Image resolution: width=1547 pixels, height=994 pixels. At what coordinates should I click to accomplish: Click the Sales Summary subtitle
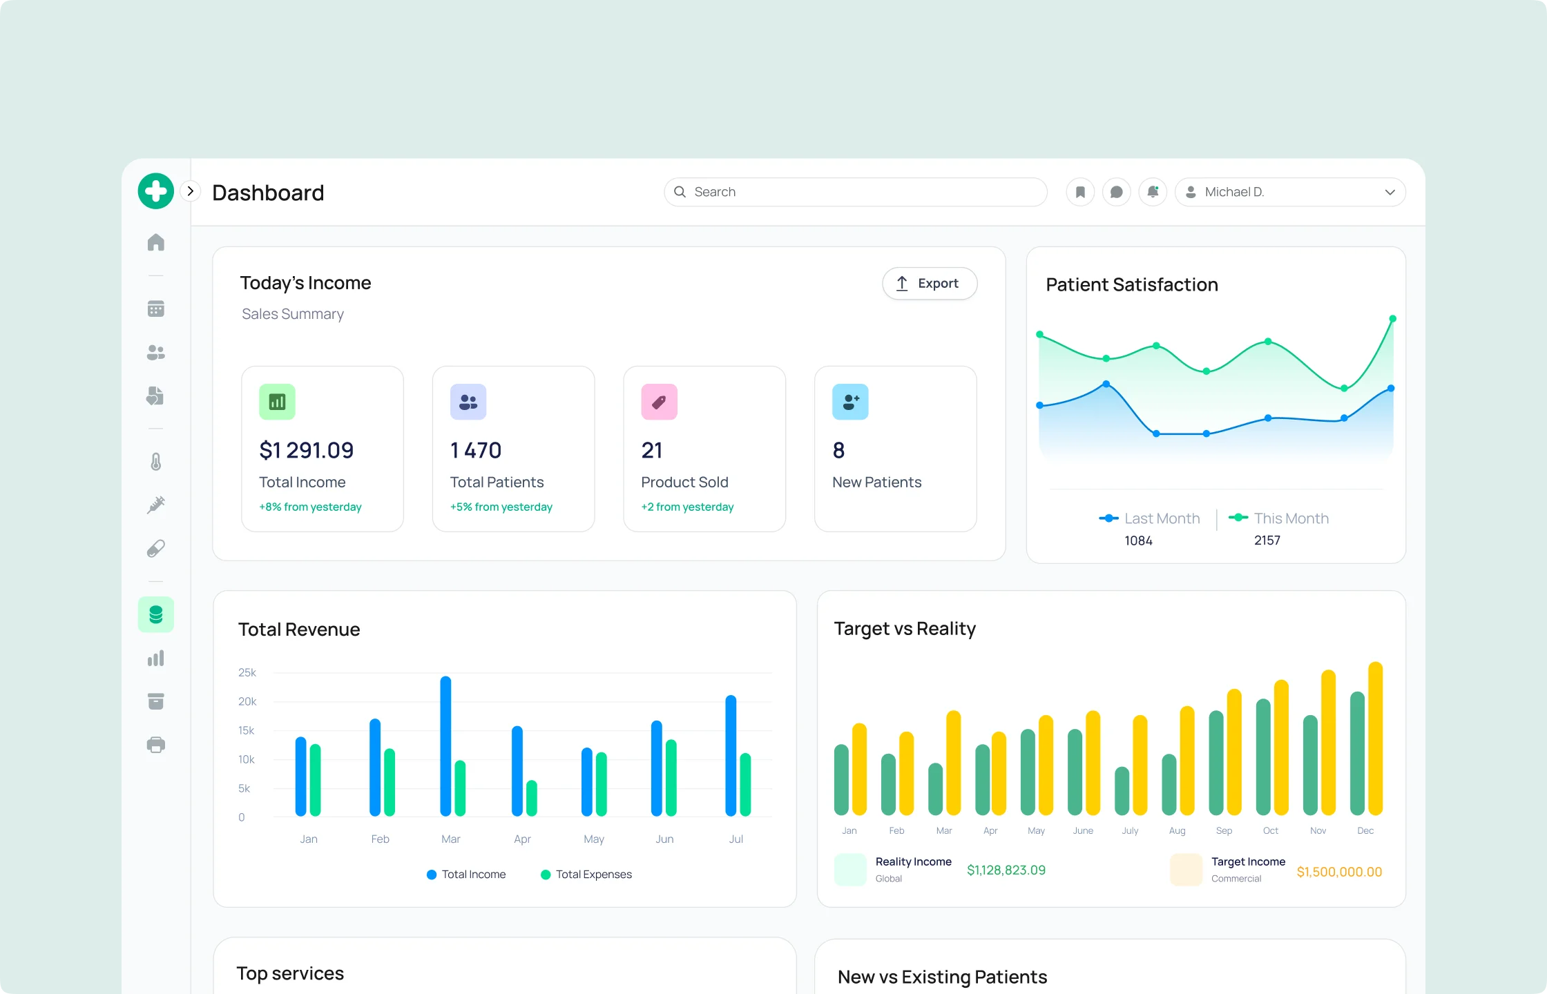coord(293,314)
